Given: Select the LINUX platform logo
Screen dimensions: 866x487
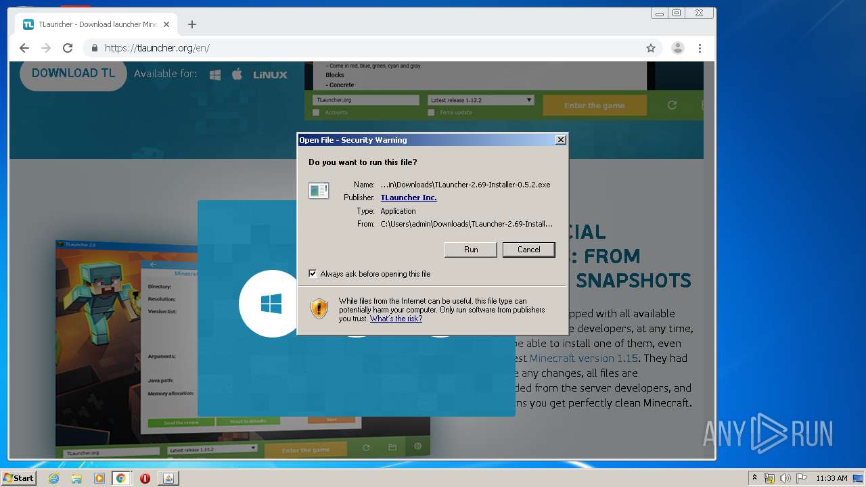Looking at the screenshot, I should [x=270, y=75].
